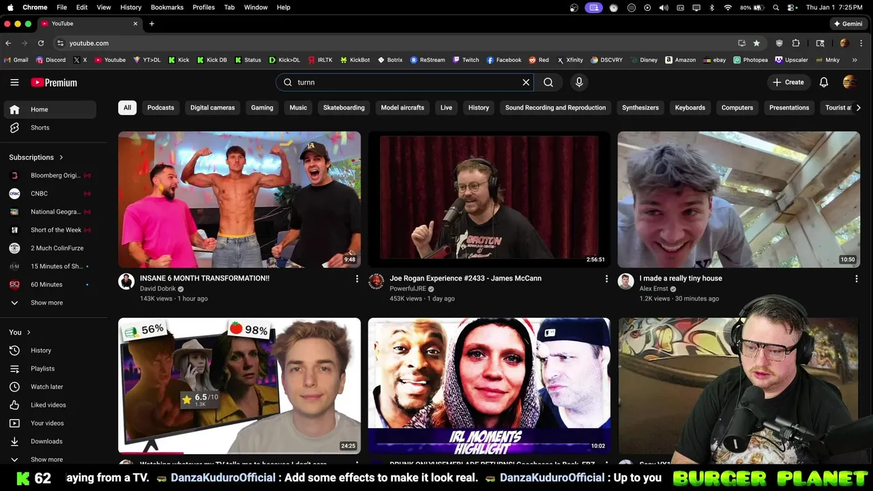873x491 pixels.
Task: Open the 2 Much ColinFurze channel
Action: click(48, 248)
